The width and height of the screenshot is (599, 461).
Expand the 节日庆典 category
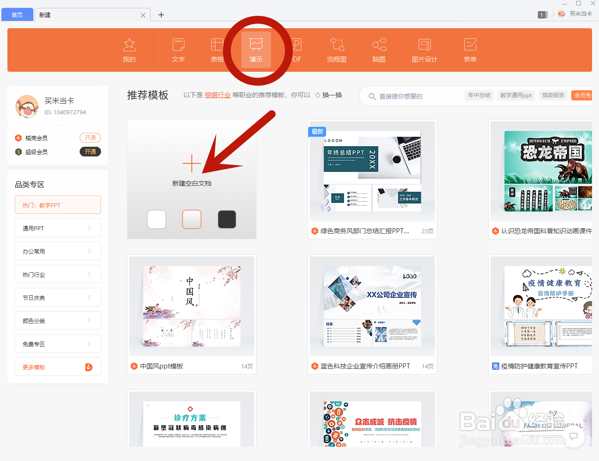(58, 297)
